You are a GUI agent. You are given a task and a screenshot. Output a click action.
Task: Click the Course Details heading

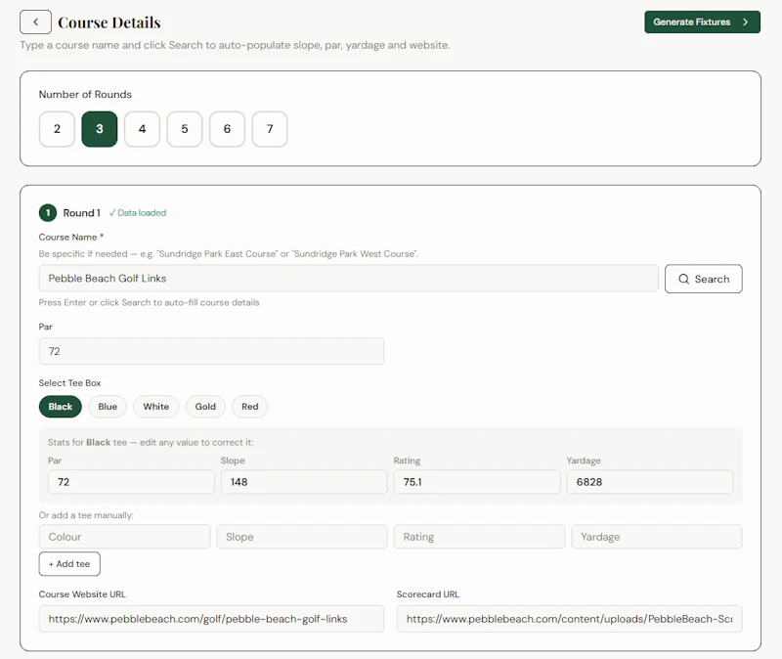(109, 22)
